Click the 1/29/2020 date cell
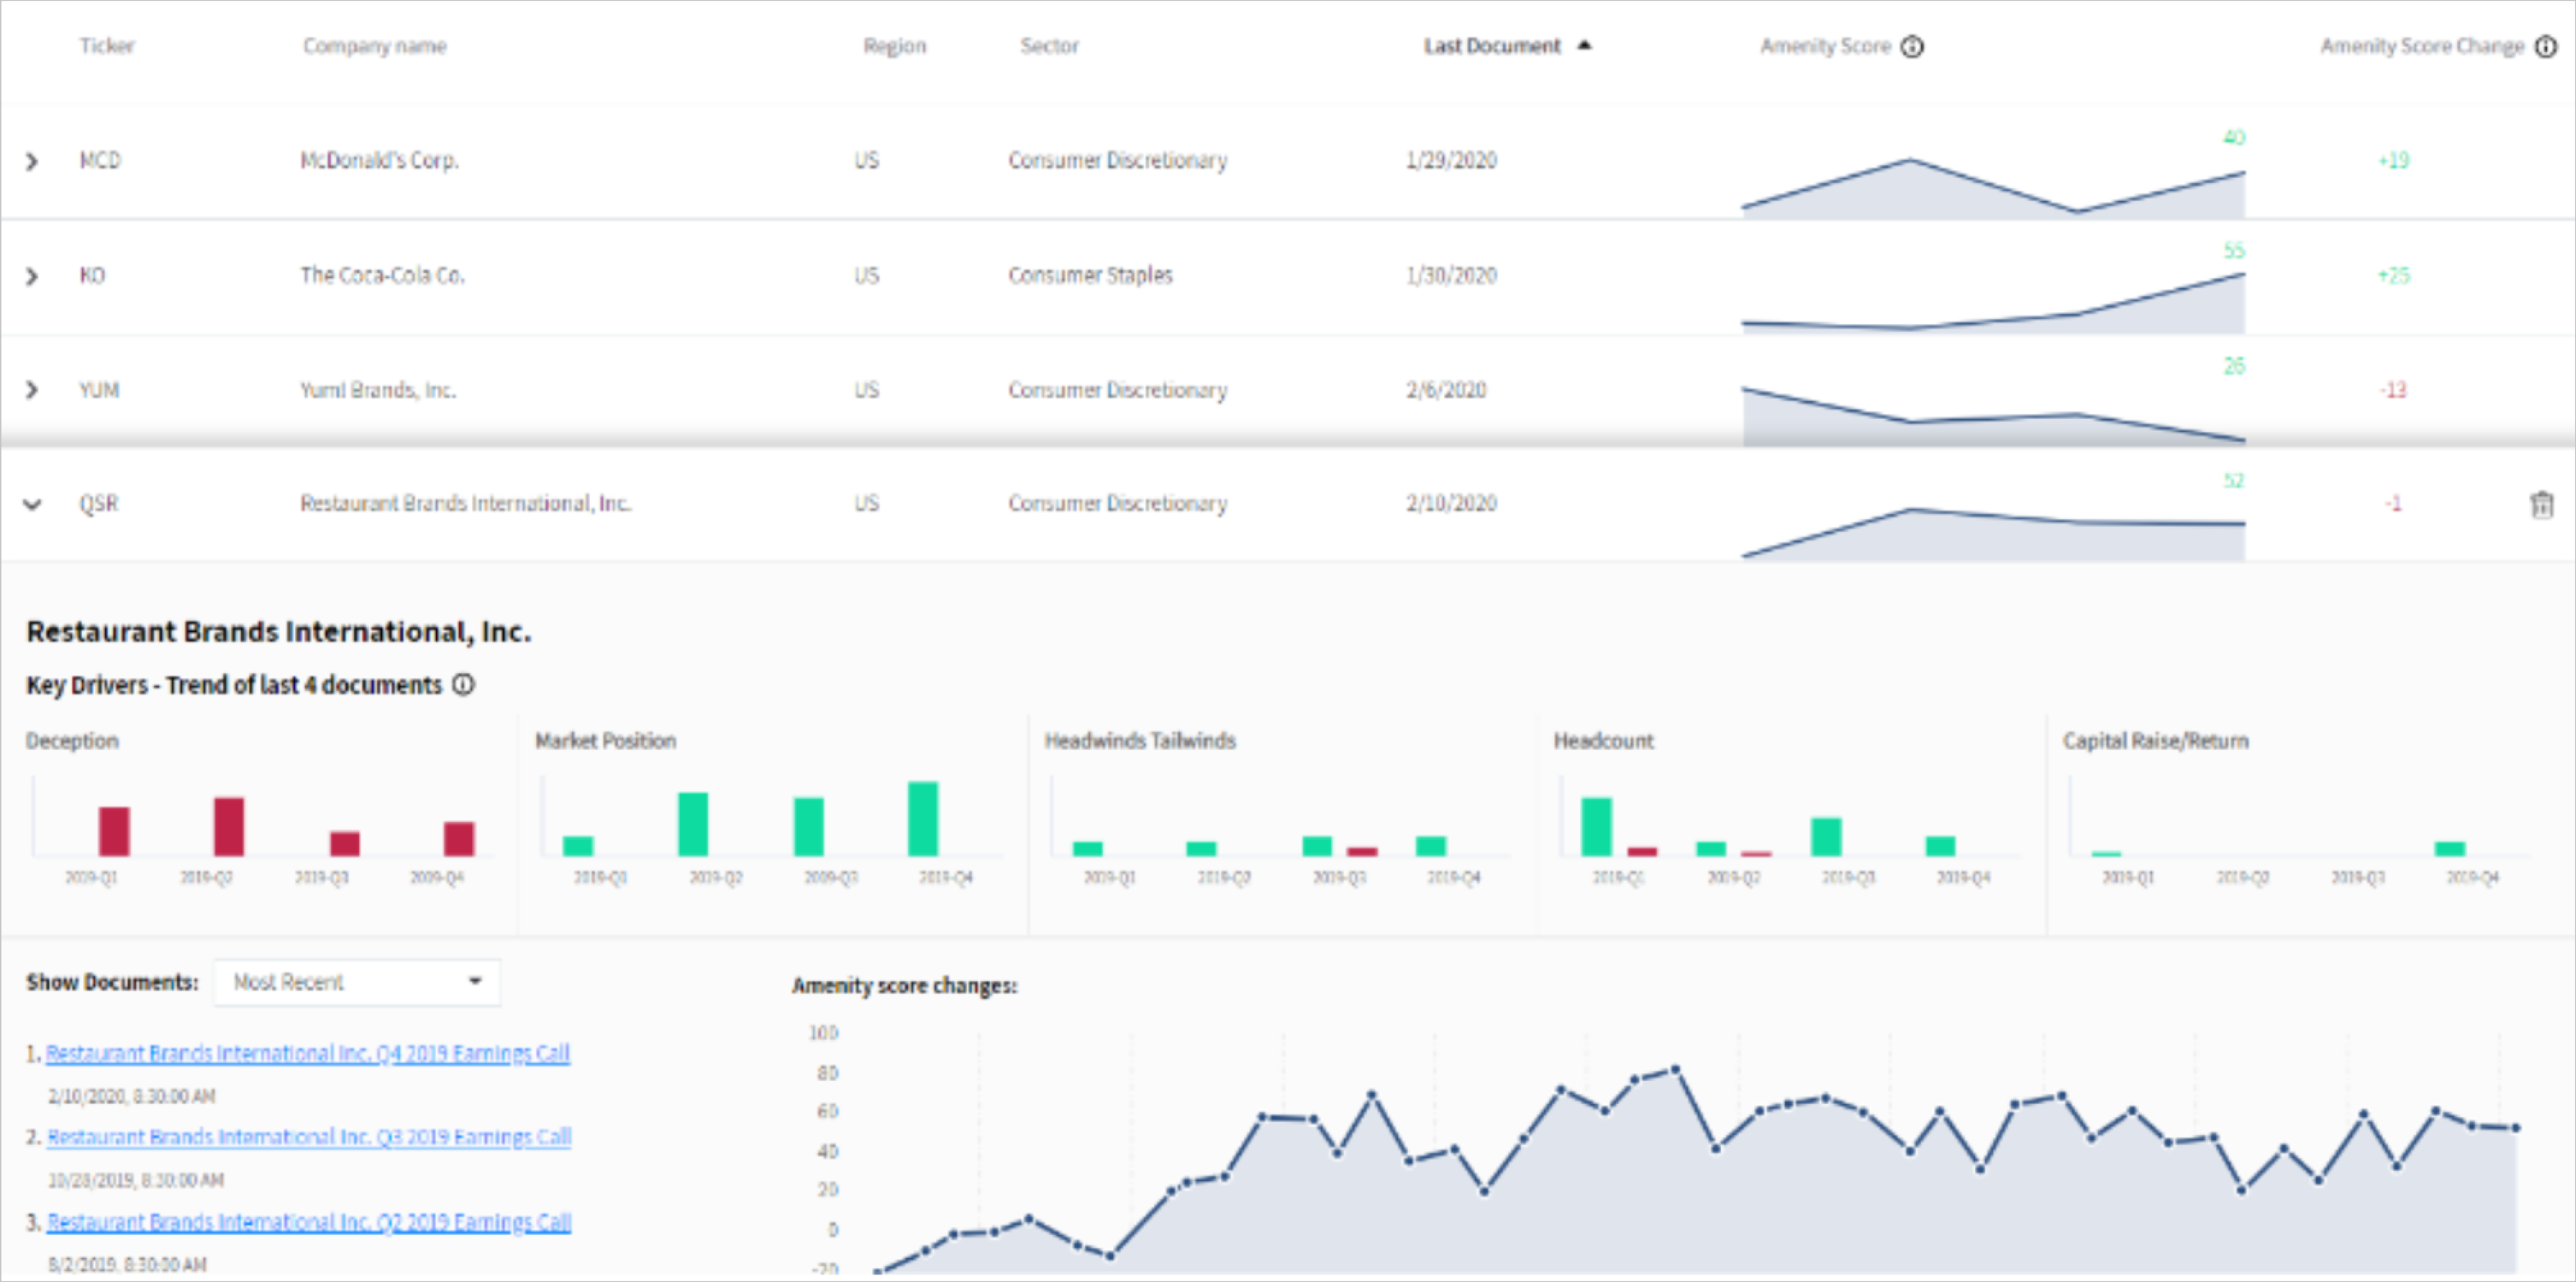 tap(1451, 160)
